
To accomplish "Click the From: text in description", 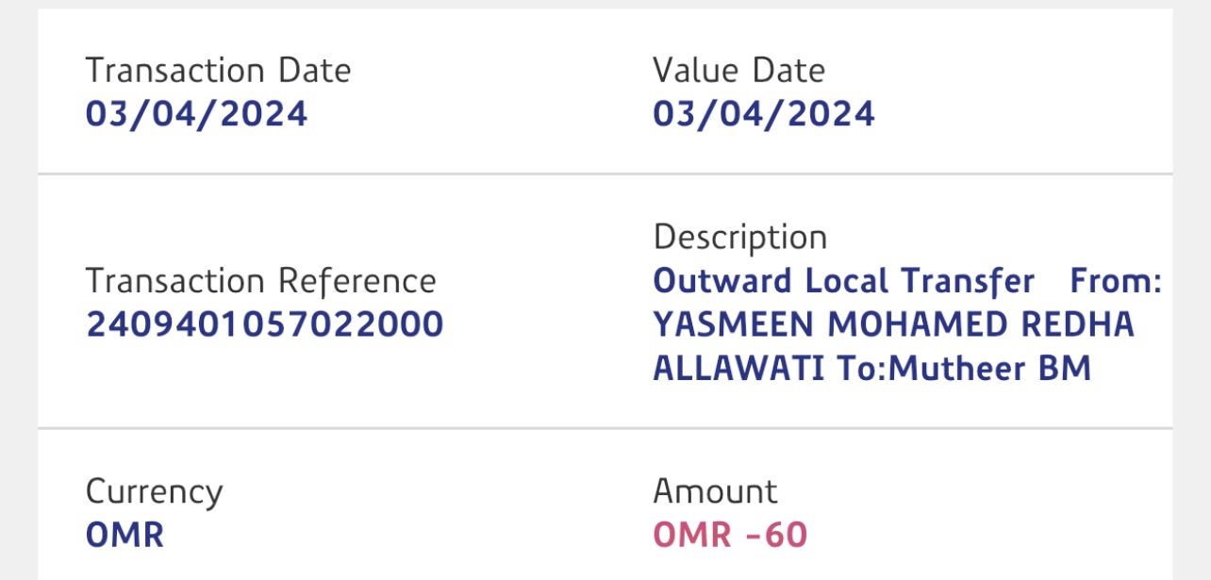I will click(x=1116, y=281).
